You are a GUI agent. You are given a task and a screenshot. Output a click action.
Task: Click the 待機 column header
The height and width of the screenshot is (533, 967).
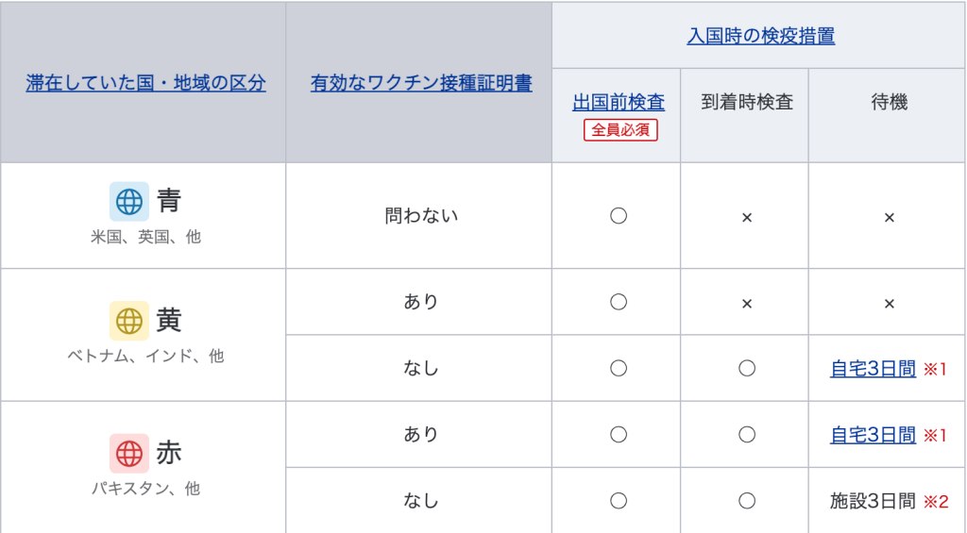point(890,102)
